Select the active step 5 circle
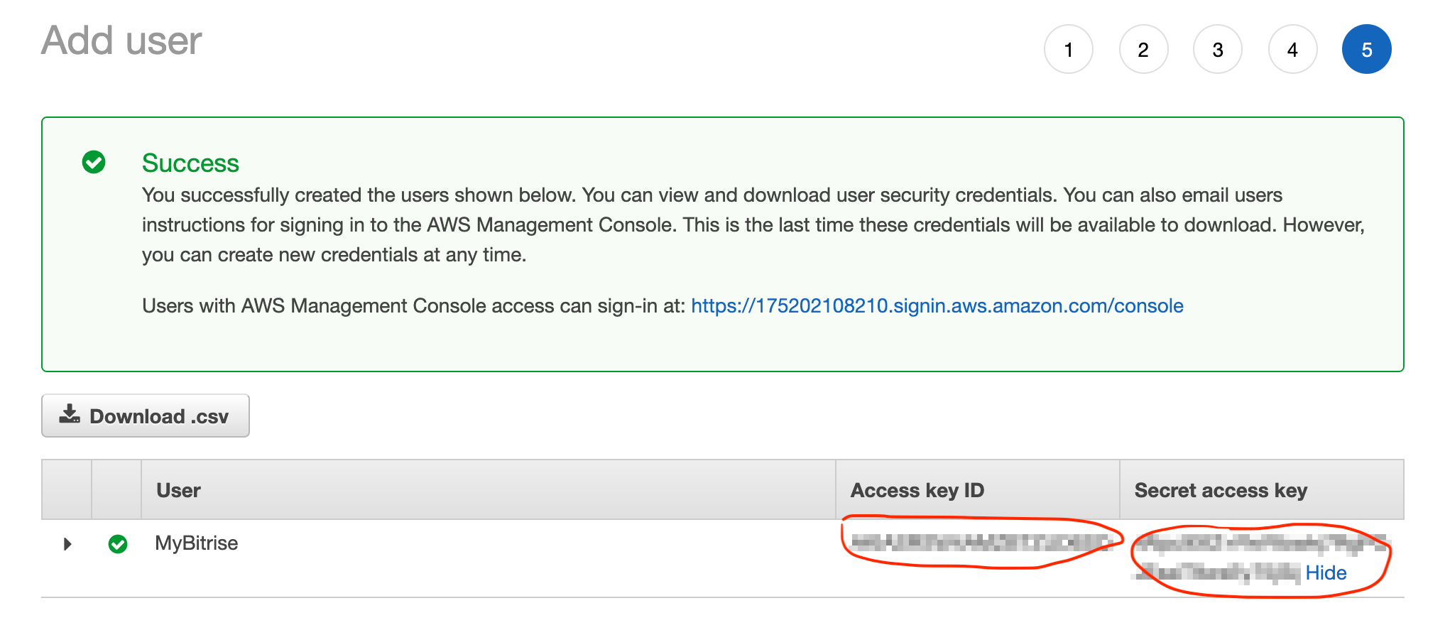The width and height of the screenshot is (1450, 635). [1366, 49]
